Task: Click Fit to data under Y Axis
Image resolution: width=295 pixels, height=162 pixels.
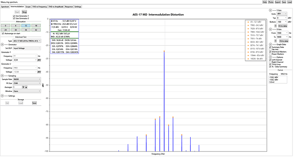Action: point(283,26)
